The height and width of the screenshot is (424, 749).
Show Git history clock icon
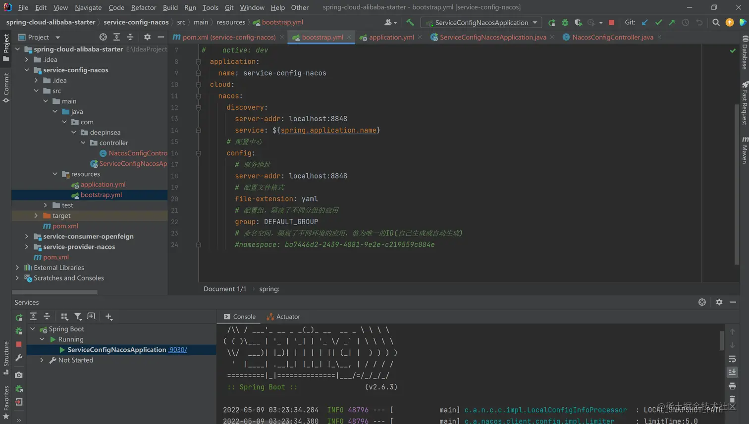pos(686,22)
